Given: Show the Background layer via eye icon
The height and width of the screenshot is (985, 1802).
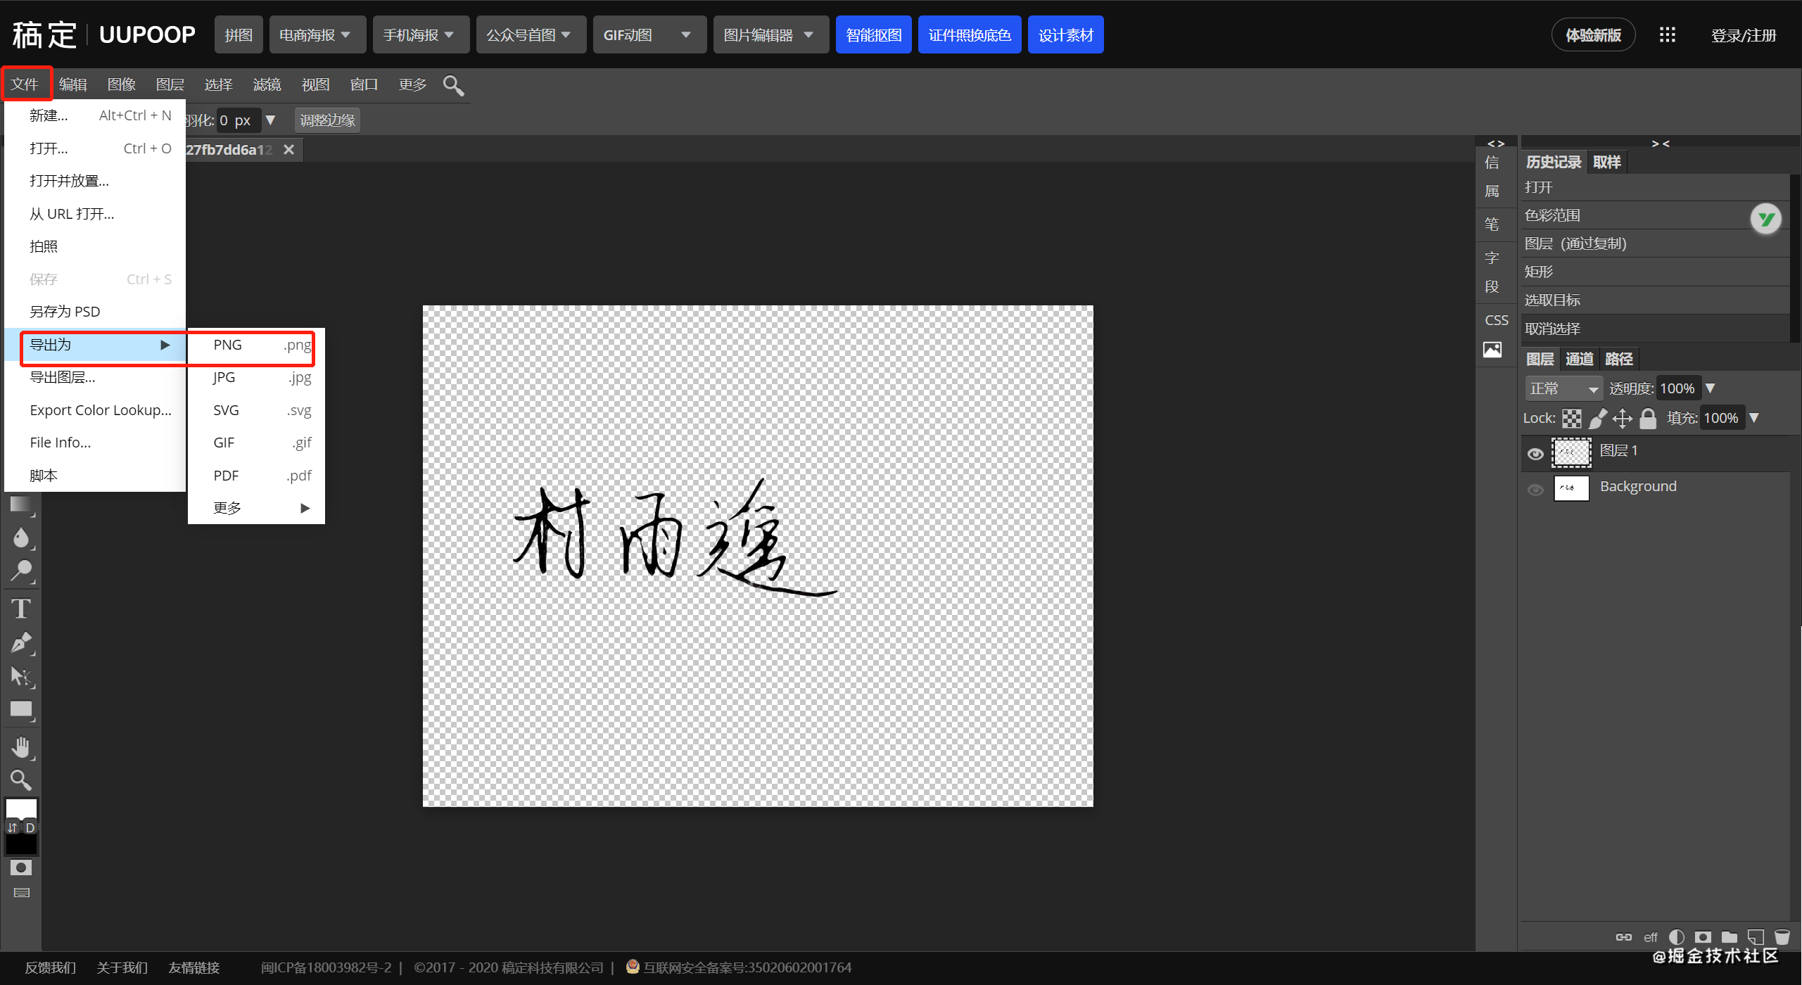Looking at the screenshot, I should pyautogui.click(x=1535, y=490).
